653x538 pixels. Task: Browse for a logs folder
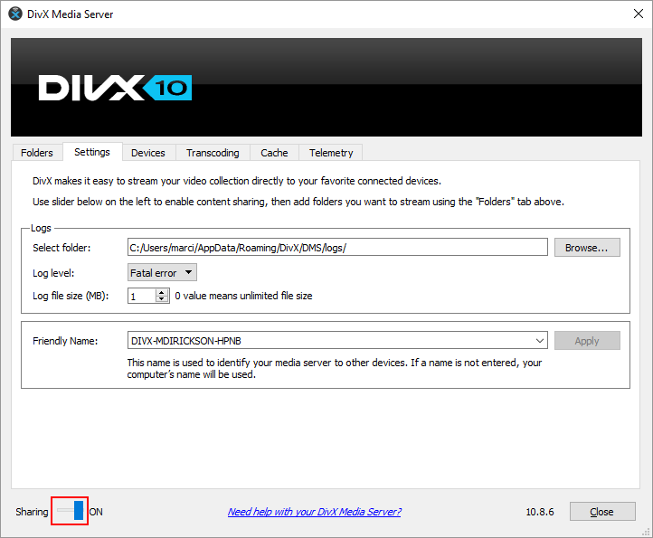pyautogui.click(x=587, y=248)
